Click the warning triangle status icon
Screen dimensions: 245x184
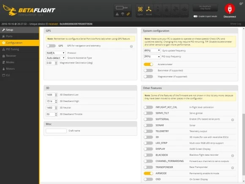tap(117, 14)
